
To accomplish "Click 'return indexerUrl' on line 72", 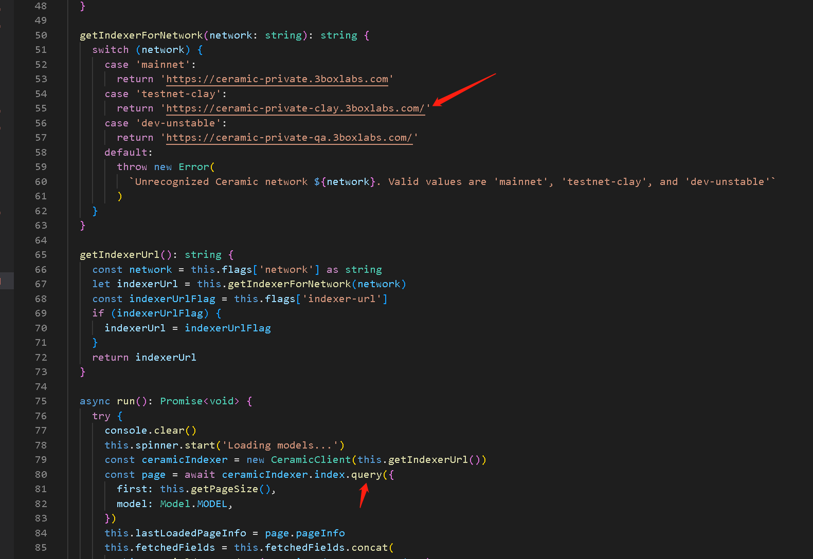I will (x=144, y=358).
